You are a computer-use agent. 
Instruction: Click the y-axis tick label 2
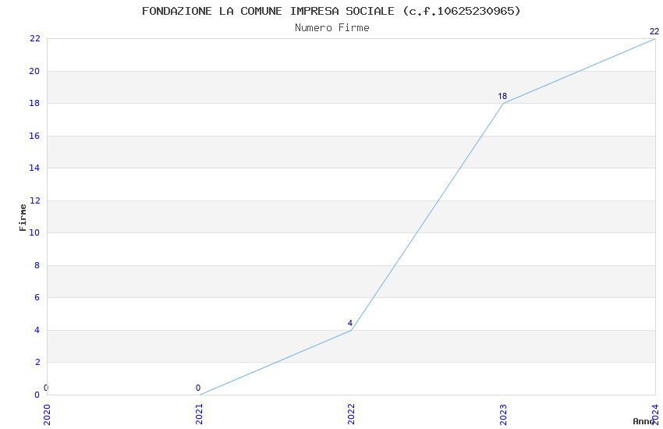coord(37,362)
